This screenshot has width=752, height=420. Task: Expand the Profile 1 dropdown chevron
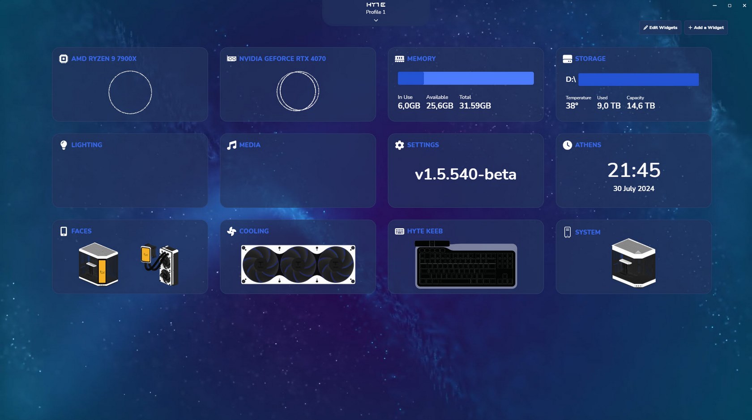tap(376, 20)
